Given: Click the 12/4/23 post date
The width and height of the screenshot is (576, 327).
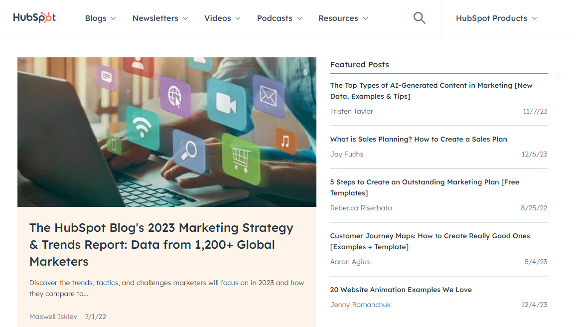Looking at the screenshot, I should (x=534, y=305).
